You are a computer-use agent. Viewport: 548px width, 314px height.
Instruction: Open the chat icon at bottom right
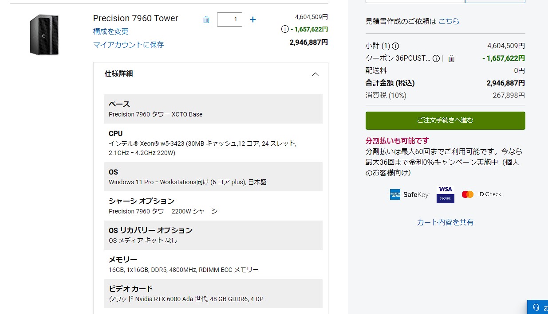[x=537, y=307]
